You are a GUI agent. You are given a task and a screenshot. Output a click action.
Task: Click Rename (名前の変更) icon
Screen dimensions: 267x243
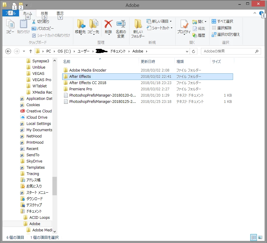121,29
